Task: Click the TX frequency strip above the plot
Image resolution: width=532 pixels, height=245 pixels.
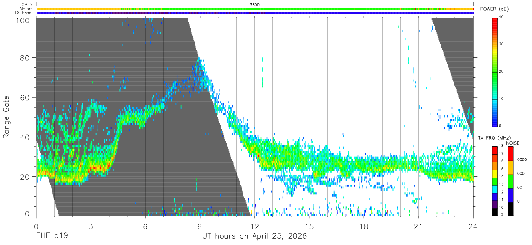Action: 255,13
